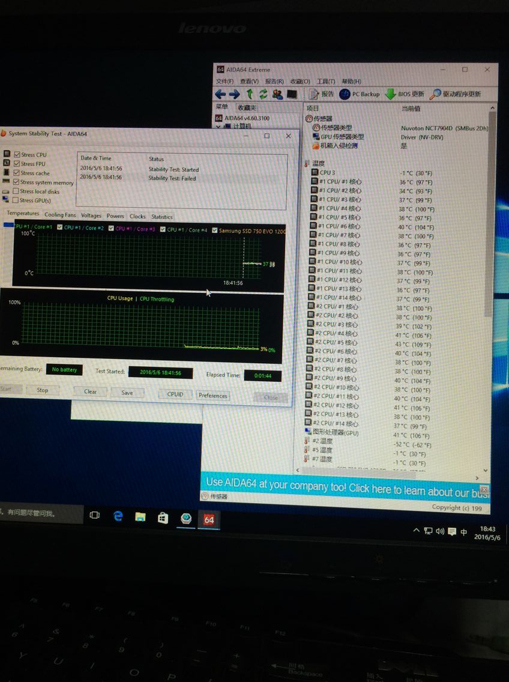Launch PC Backup from the toolbar

coord(360,94)
